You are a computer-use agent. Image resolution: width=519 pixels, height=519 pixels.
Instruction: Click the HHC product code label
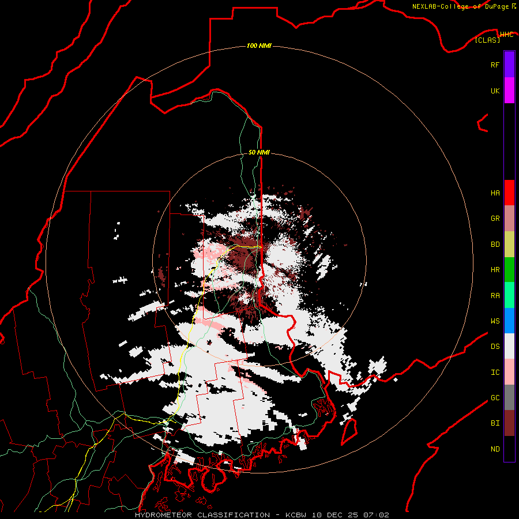pyautogui.click(x=506, y=35)
